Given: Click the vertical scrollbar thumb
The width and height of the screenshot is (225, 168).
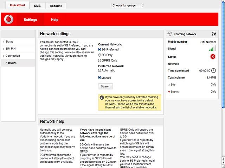Looking at the screenshot, I should pos(223,54).
